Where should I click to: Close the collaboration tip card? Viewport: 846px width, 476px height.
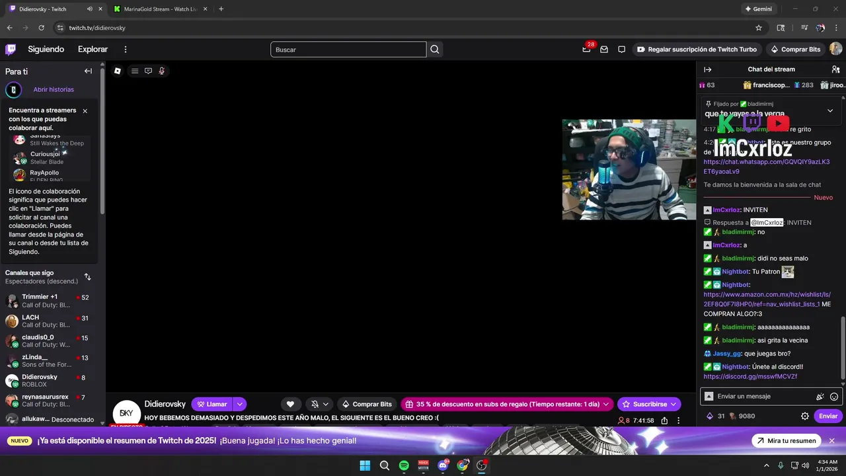[x=85, y=111]
